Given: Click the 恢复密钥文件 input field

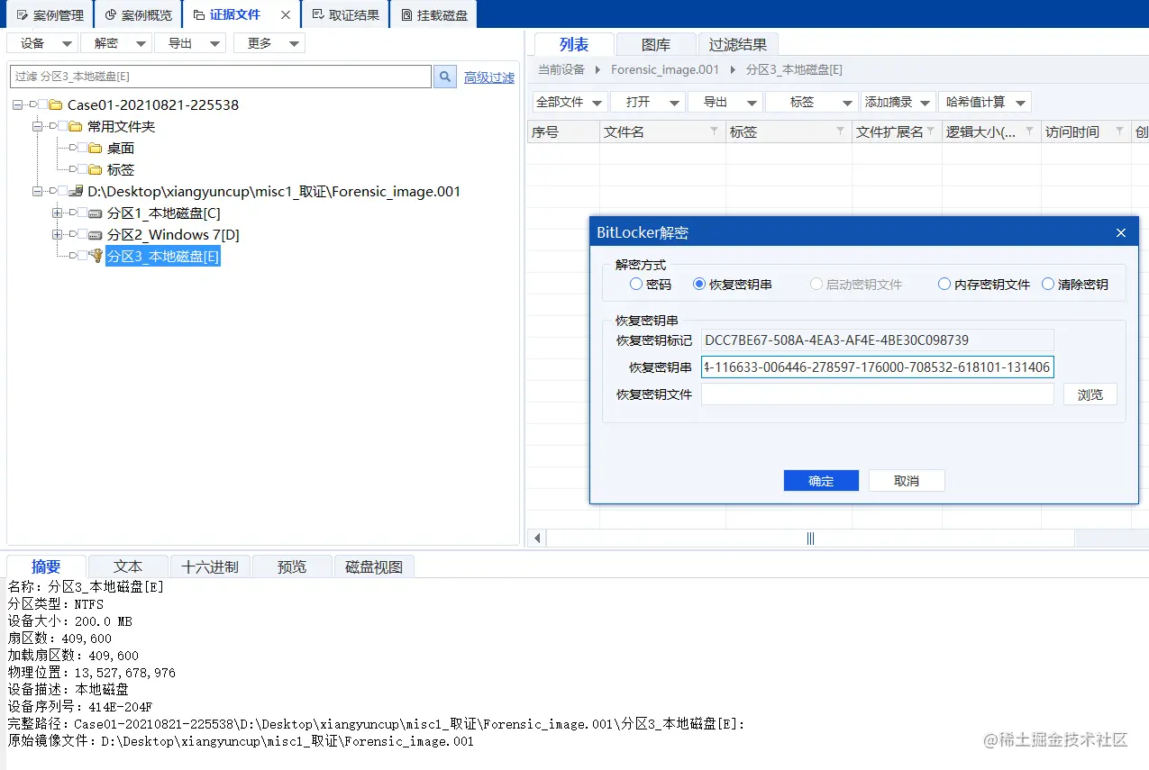Looking at the screenshot, I should (x=876, y=394).
